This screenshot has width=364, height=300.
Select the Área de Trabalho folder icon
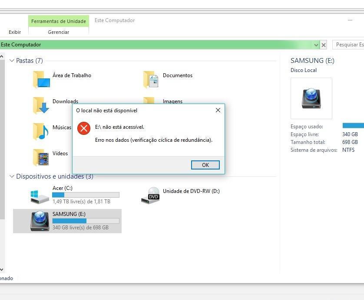click(x=42, y=79)
